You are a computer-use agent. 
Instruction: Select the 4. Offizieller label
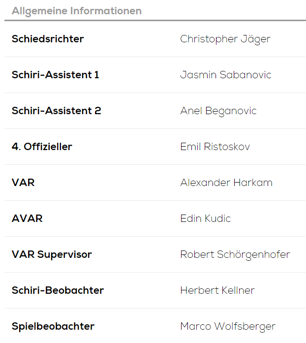(x=42, y=147)
